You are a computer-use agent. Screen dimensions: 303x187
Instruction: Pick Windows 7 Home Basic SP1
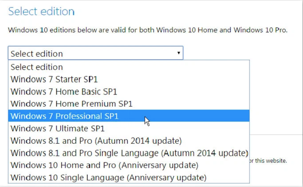129,91
